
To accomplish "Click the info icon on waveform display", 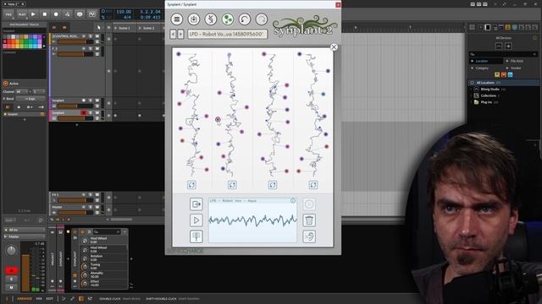I will tap(293, 201).
